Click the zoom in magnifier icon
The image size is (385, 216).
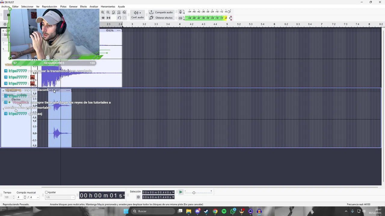pyautogui.click(x=103, y=12)
